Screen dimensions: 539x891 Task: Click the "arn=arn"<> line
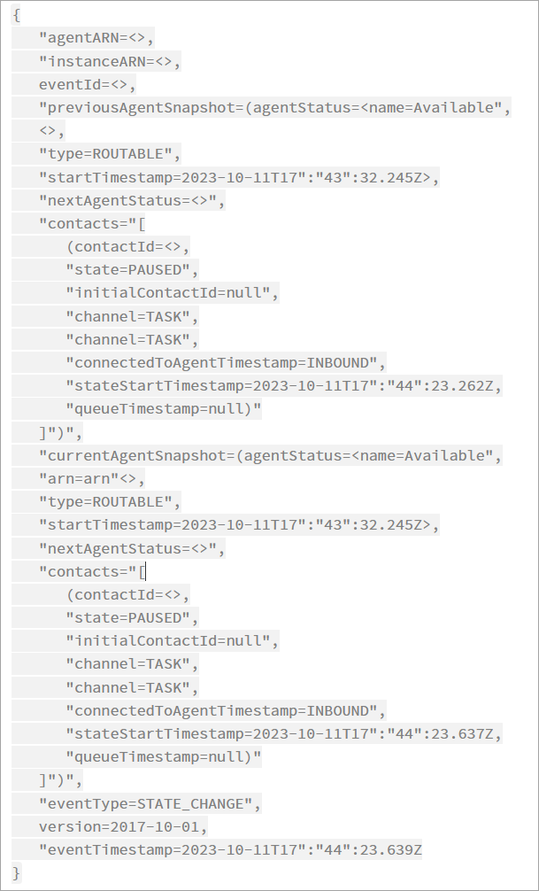coord(91,478)
